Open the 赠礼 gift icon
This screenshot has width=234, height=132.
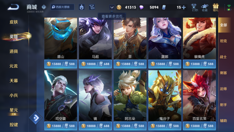[215, 8]
